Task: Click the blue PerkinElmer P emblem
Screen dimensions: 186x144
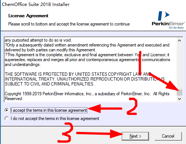Action: click(x=164, y=16)
